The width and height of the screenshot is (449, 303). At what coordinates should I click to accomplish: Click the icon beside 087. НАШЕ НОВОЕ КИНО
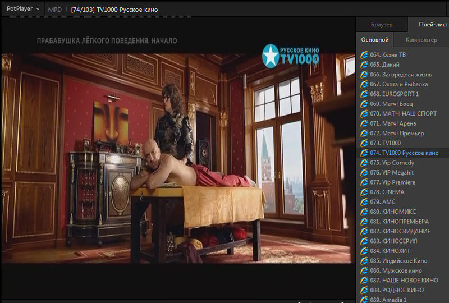pyautogui.click(x=364, y=281)
